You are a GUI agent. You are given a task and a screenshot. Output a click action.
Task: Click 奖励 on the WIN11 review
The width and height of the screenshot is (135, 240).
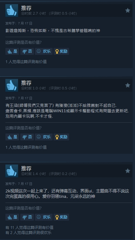click(61, 137)
